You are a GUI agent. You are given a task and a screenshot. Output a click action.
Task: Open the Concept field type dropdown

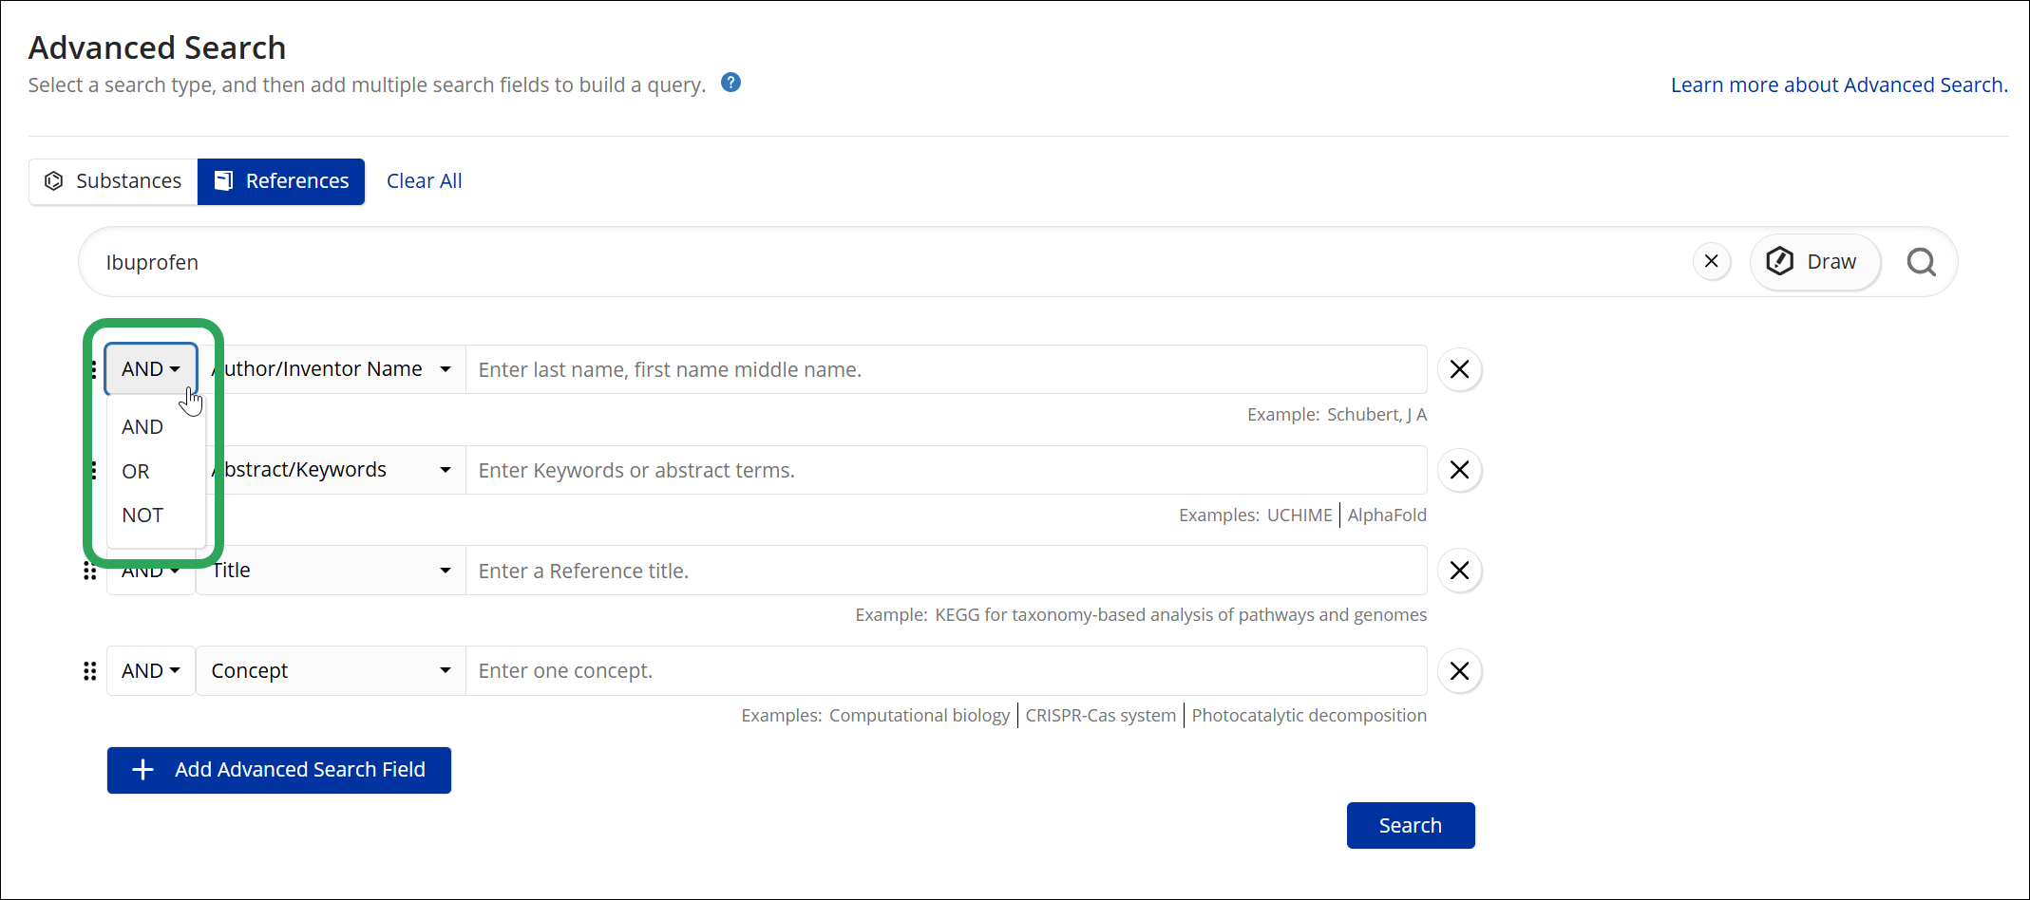tap(331, 671)
